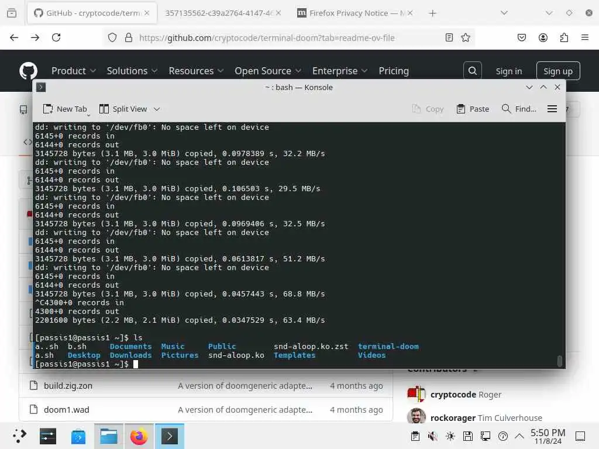This screenshot has width=599, height=449.
Task: Click Konsole terminal icon in title bar
Action: (41, 88)
